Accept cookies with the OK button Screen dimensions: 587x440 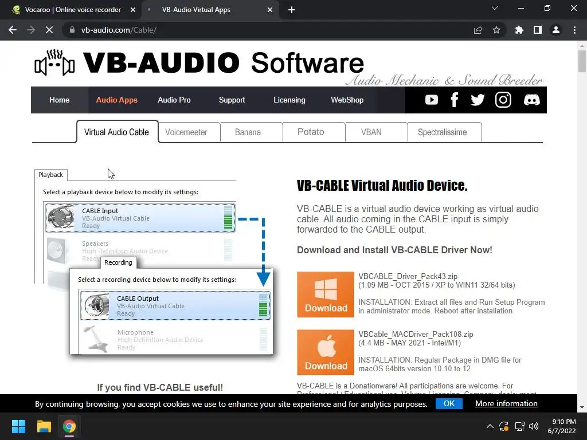pyautogui.click(x=449, y=403)
